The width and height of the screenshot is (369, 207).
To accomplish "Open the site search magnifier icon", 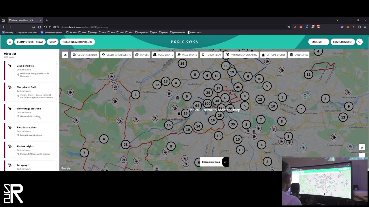I will (x=359, y=42).
